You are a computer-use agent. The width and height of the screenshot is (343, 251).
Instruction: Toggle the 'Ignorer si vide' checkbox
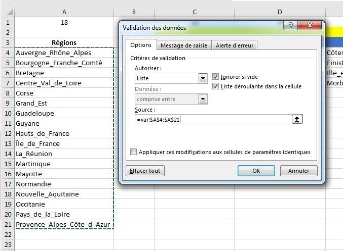coord(216,77)
